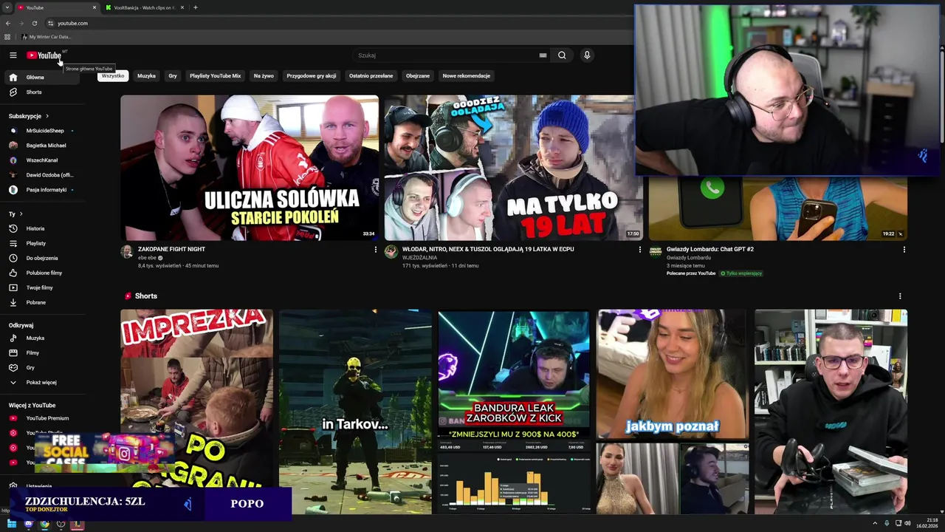Open Do obejrzenia watch-later list
This screenshot has width=945, height=532.
coord(43,258)
